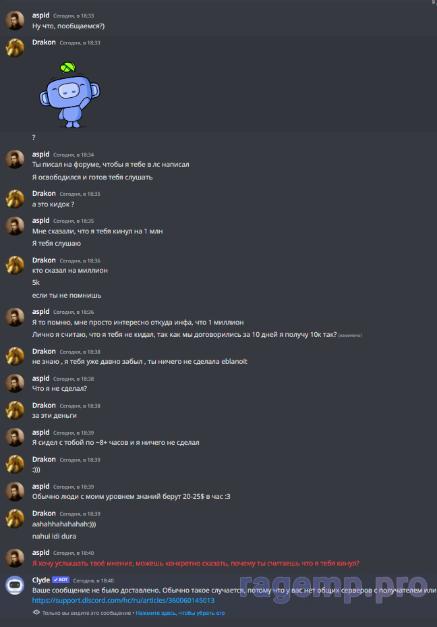The width and height of the screenshot is (437, 627).
Task: Click the Drakon username above "а это кидок ?"
Action: [x=44, y=194]
